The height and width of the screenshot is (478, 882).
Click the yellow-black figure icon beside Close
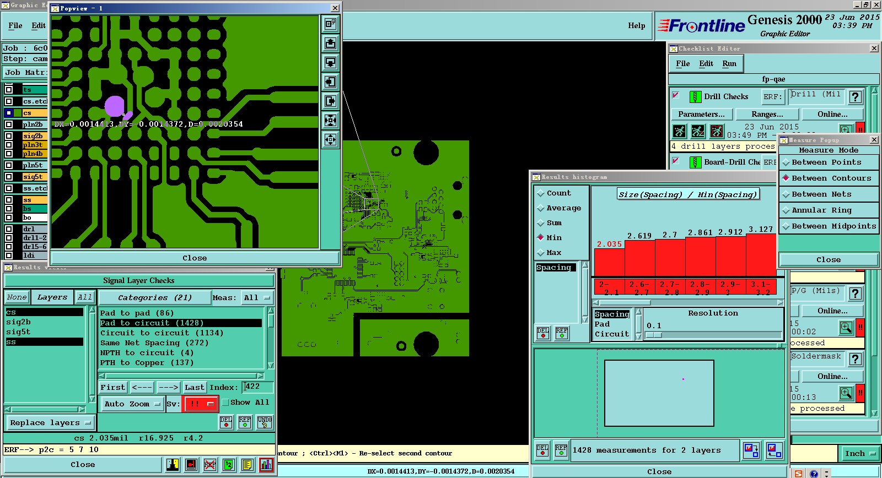coord(173,465)
